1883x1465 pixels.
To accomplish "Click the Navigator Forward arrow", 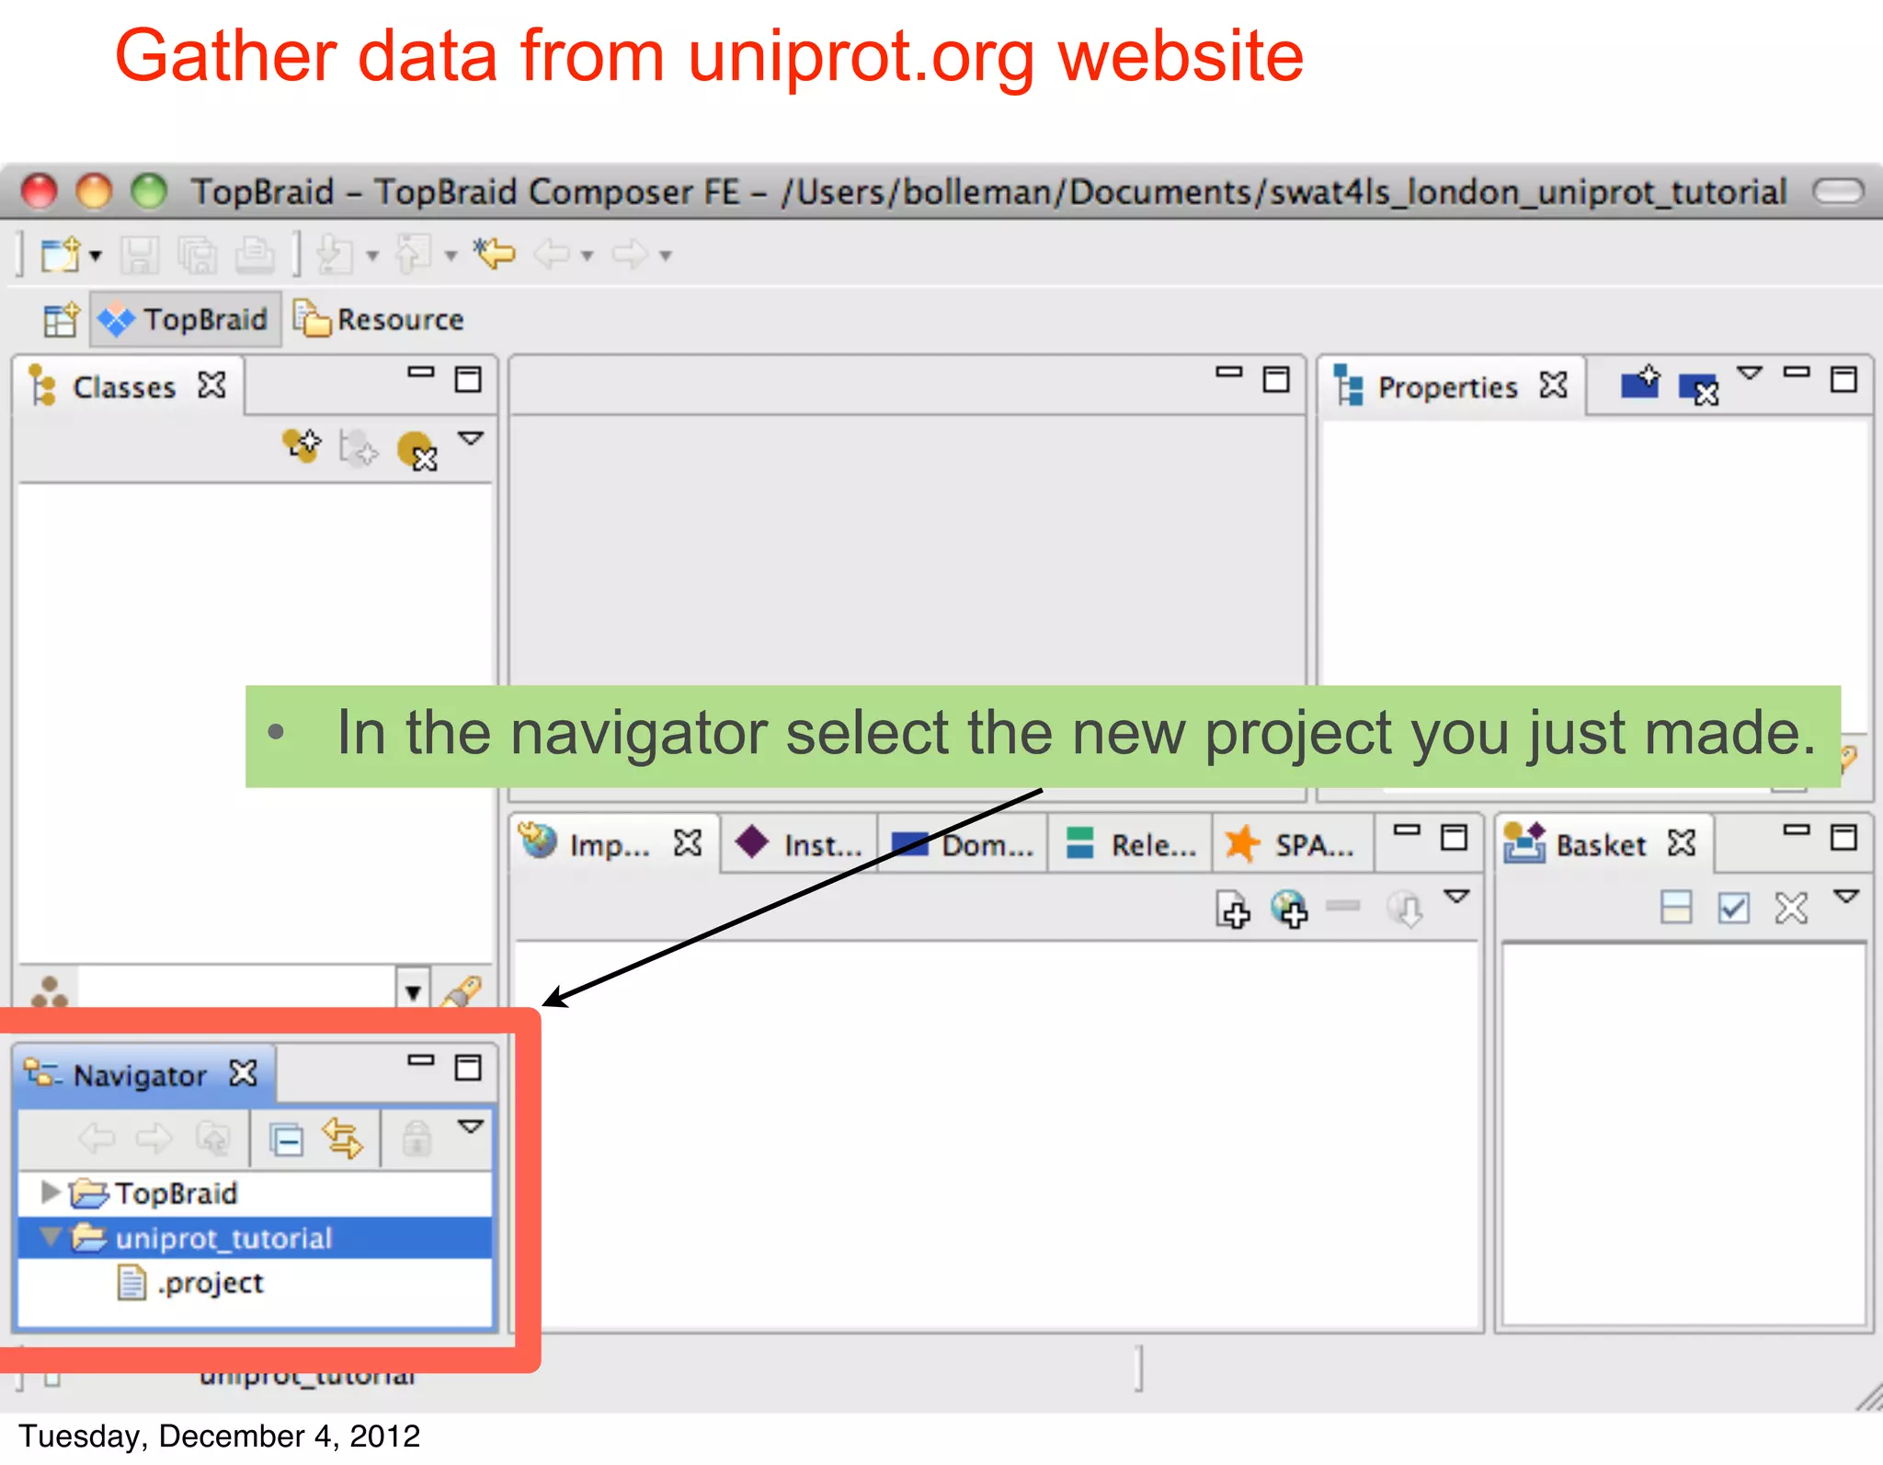I will click(x=154, y=1139).
